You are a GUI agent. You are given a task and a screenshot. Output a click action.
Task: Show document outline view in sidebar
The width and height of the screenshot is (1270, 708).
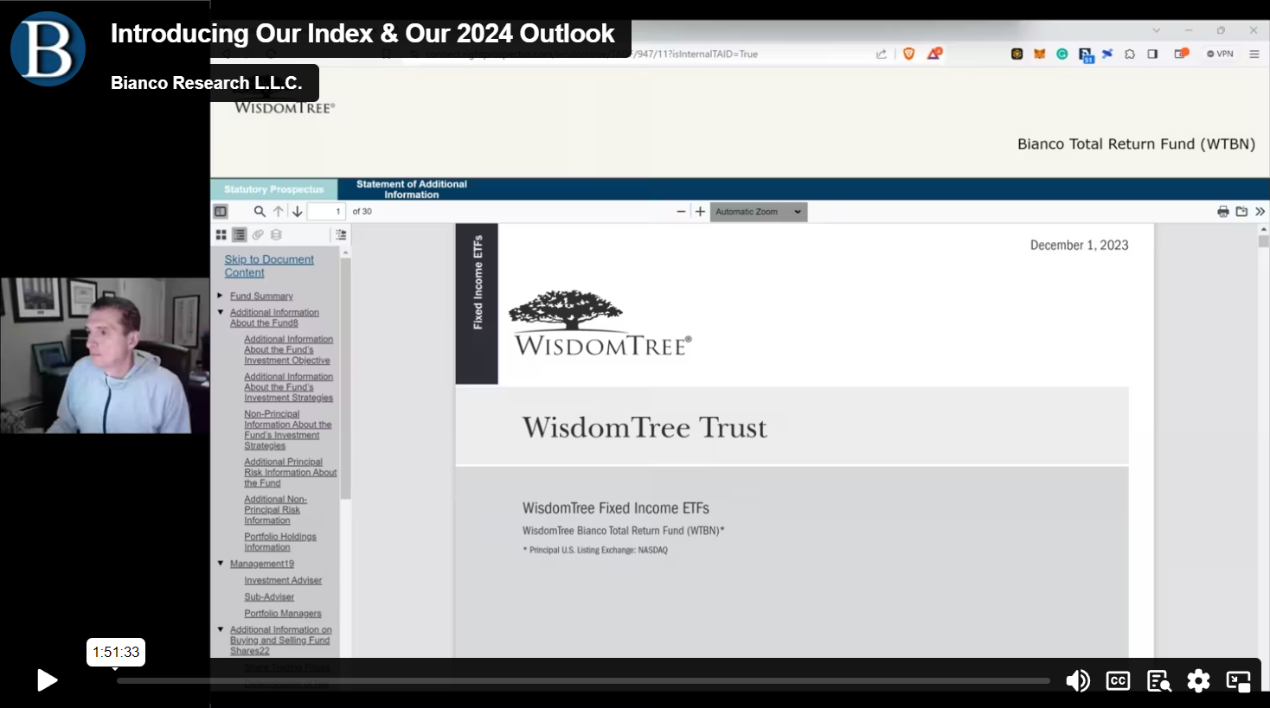click(239, 234)
